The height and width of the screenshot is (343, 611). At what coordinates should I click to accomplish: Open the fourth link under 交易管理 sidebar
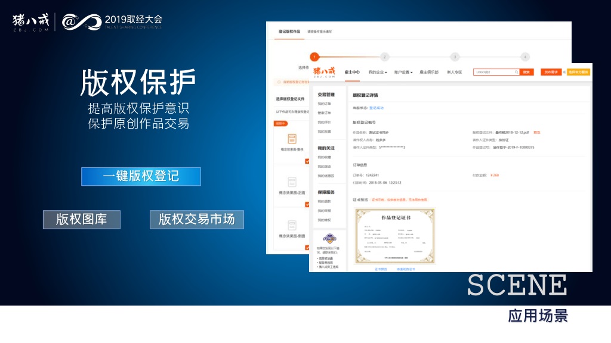coord(324,132)
